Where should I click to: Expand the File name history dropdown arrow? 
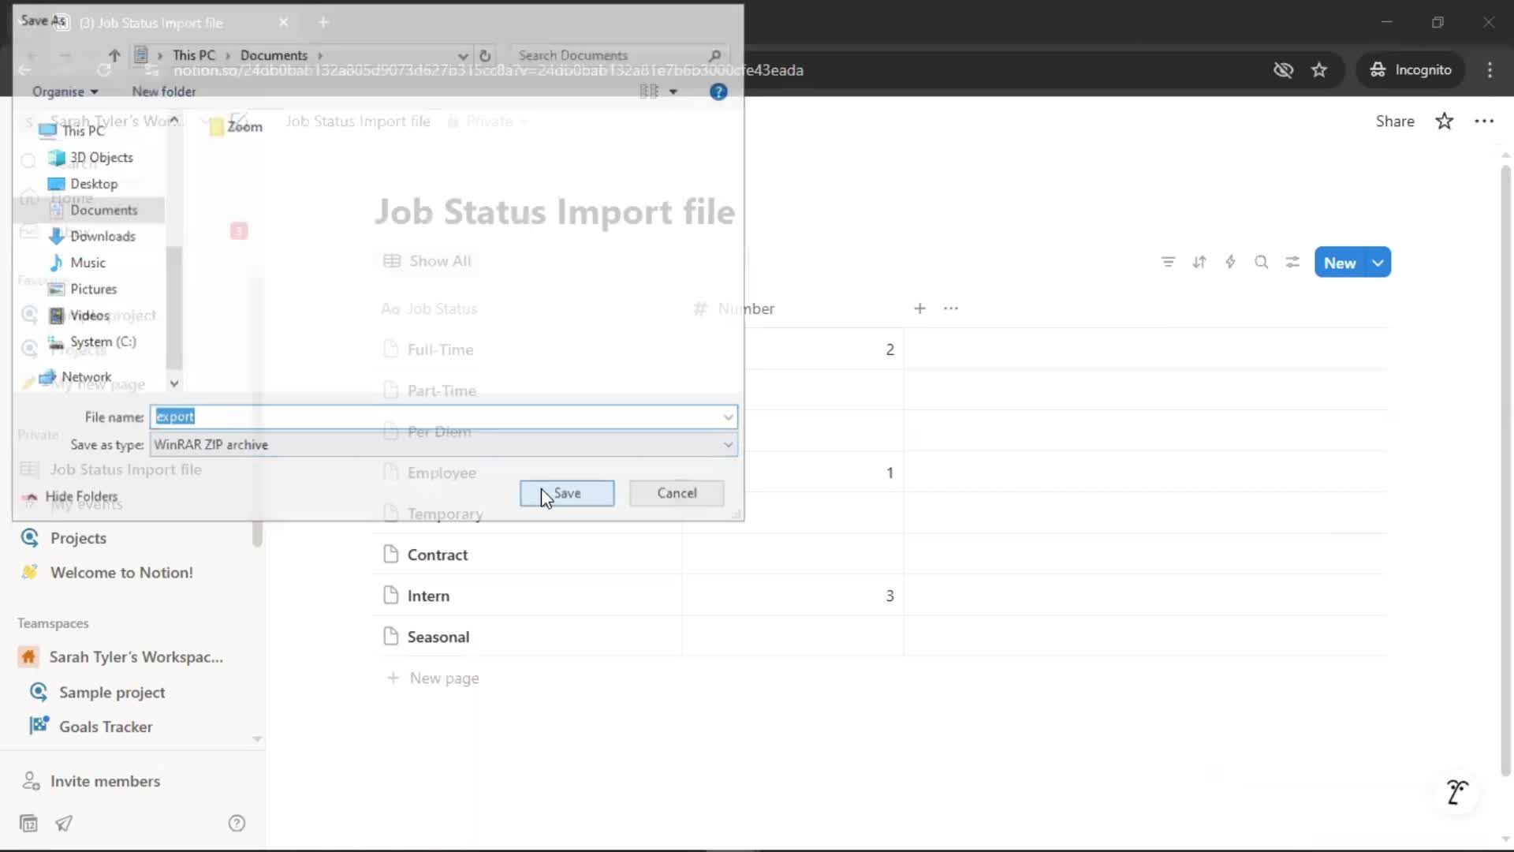(x=728, y=417)
